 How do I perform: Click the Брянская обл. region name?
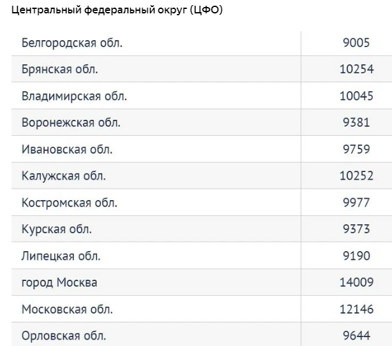(x=59, y=69)
